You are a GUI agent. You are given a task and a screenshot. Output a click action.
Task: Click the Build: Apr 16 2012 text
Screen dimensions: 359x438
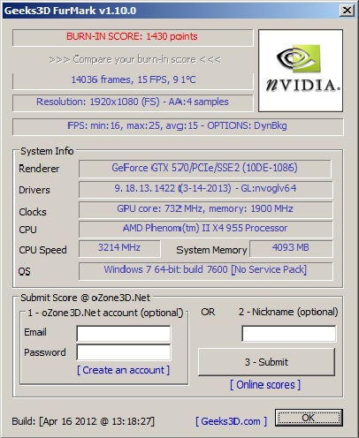83,421
